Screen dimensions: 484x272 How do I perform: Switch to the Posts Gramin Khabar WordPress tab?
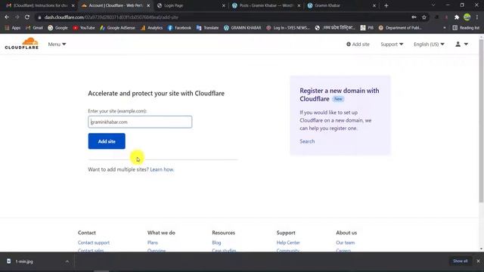pos(266,5)
